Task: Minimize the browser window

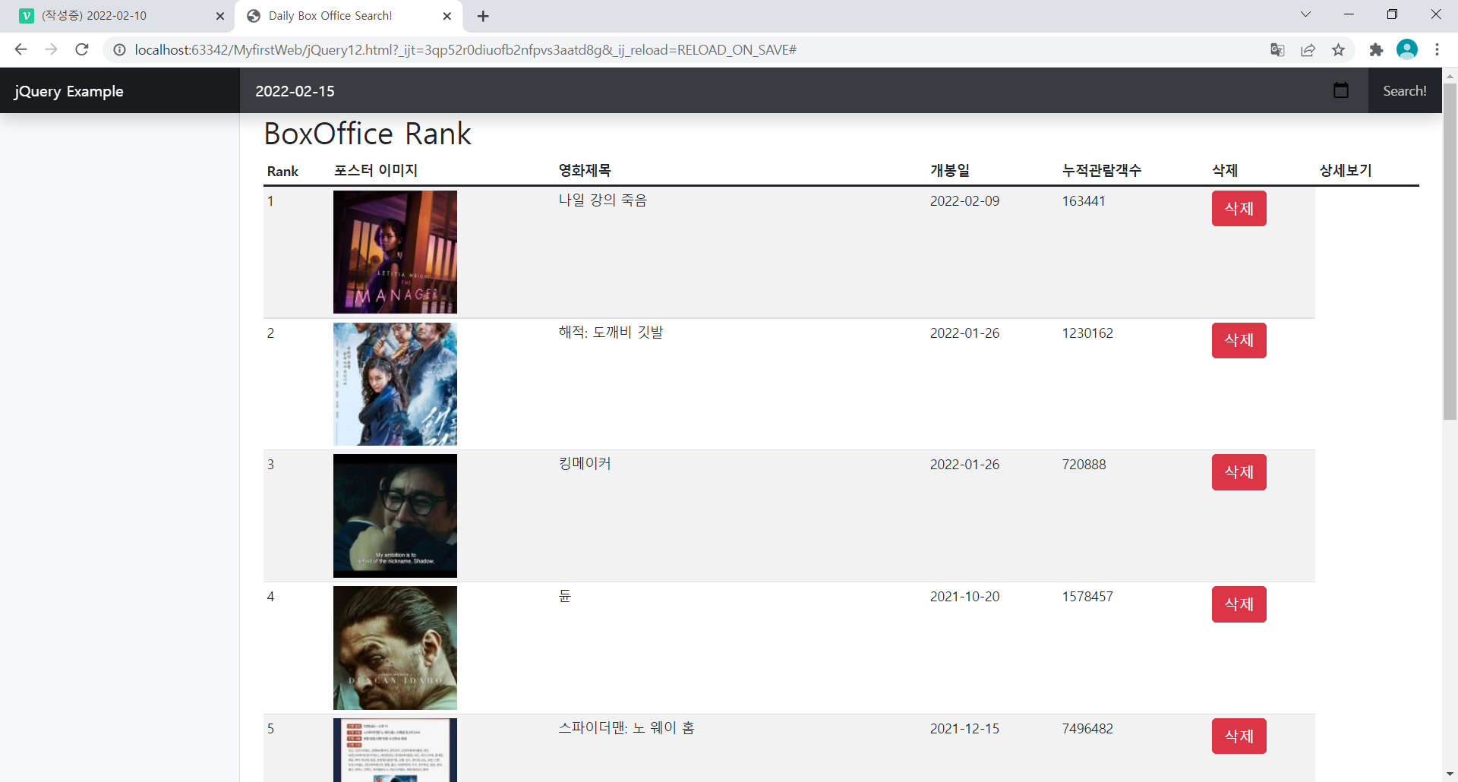Action: [1349, 14]
